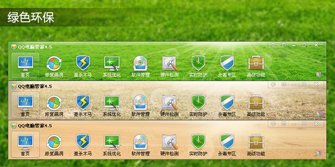335x167 pixels.
Task: Click QQ电脑管家 shield logo in green grass window
Action: pyautogui.click(x=14, y=47)
